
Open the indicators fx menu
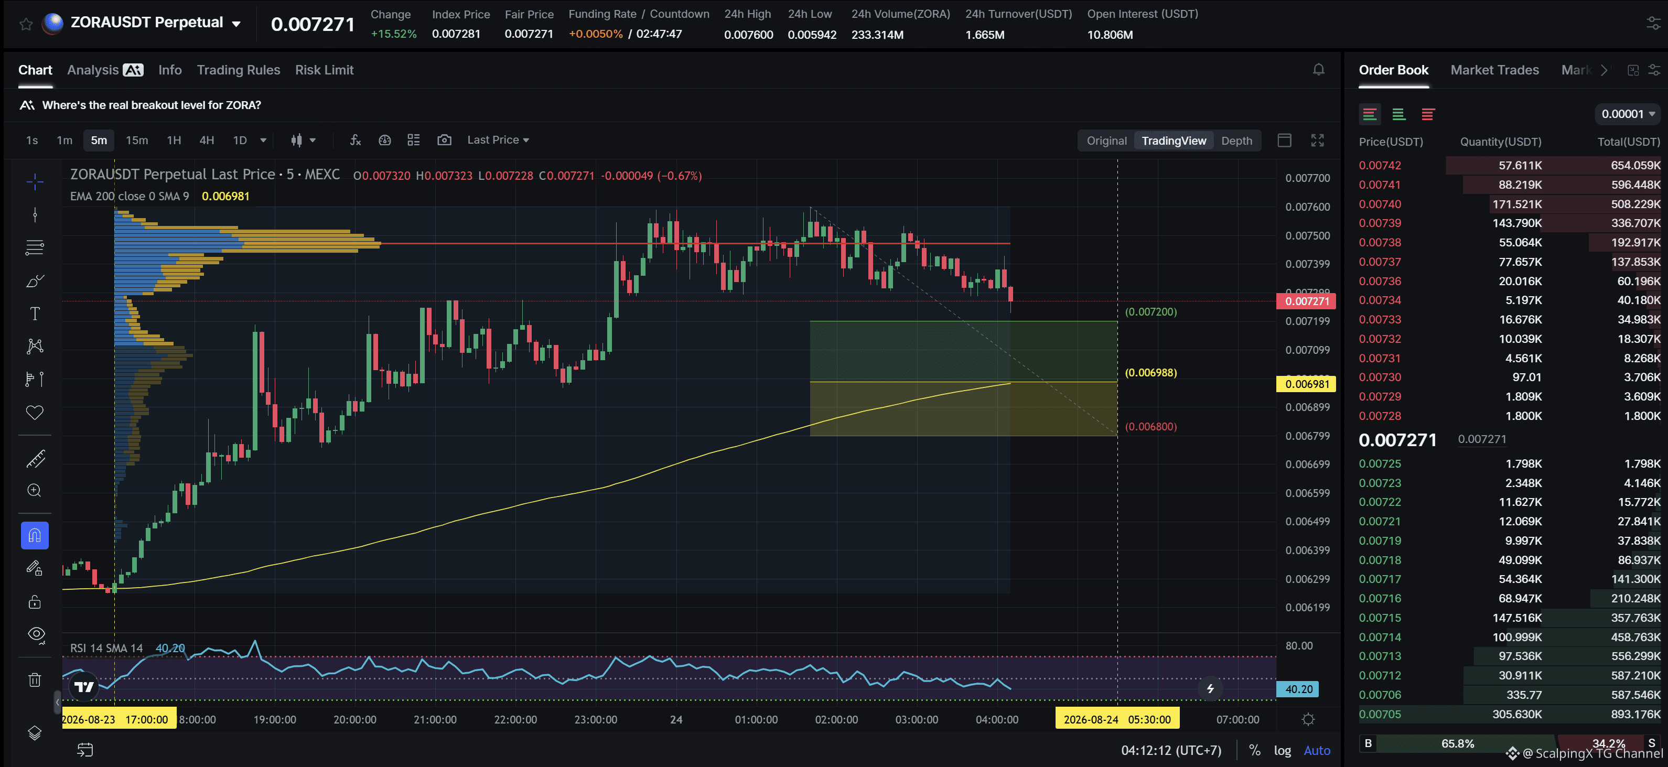coord(355,140)
